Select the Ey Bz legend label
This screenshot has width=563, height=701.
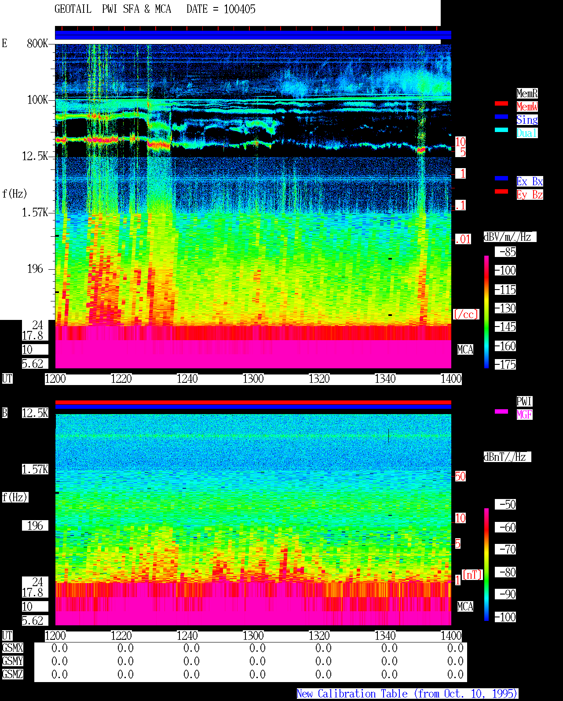click(x=530, y=195)
